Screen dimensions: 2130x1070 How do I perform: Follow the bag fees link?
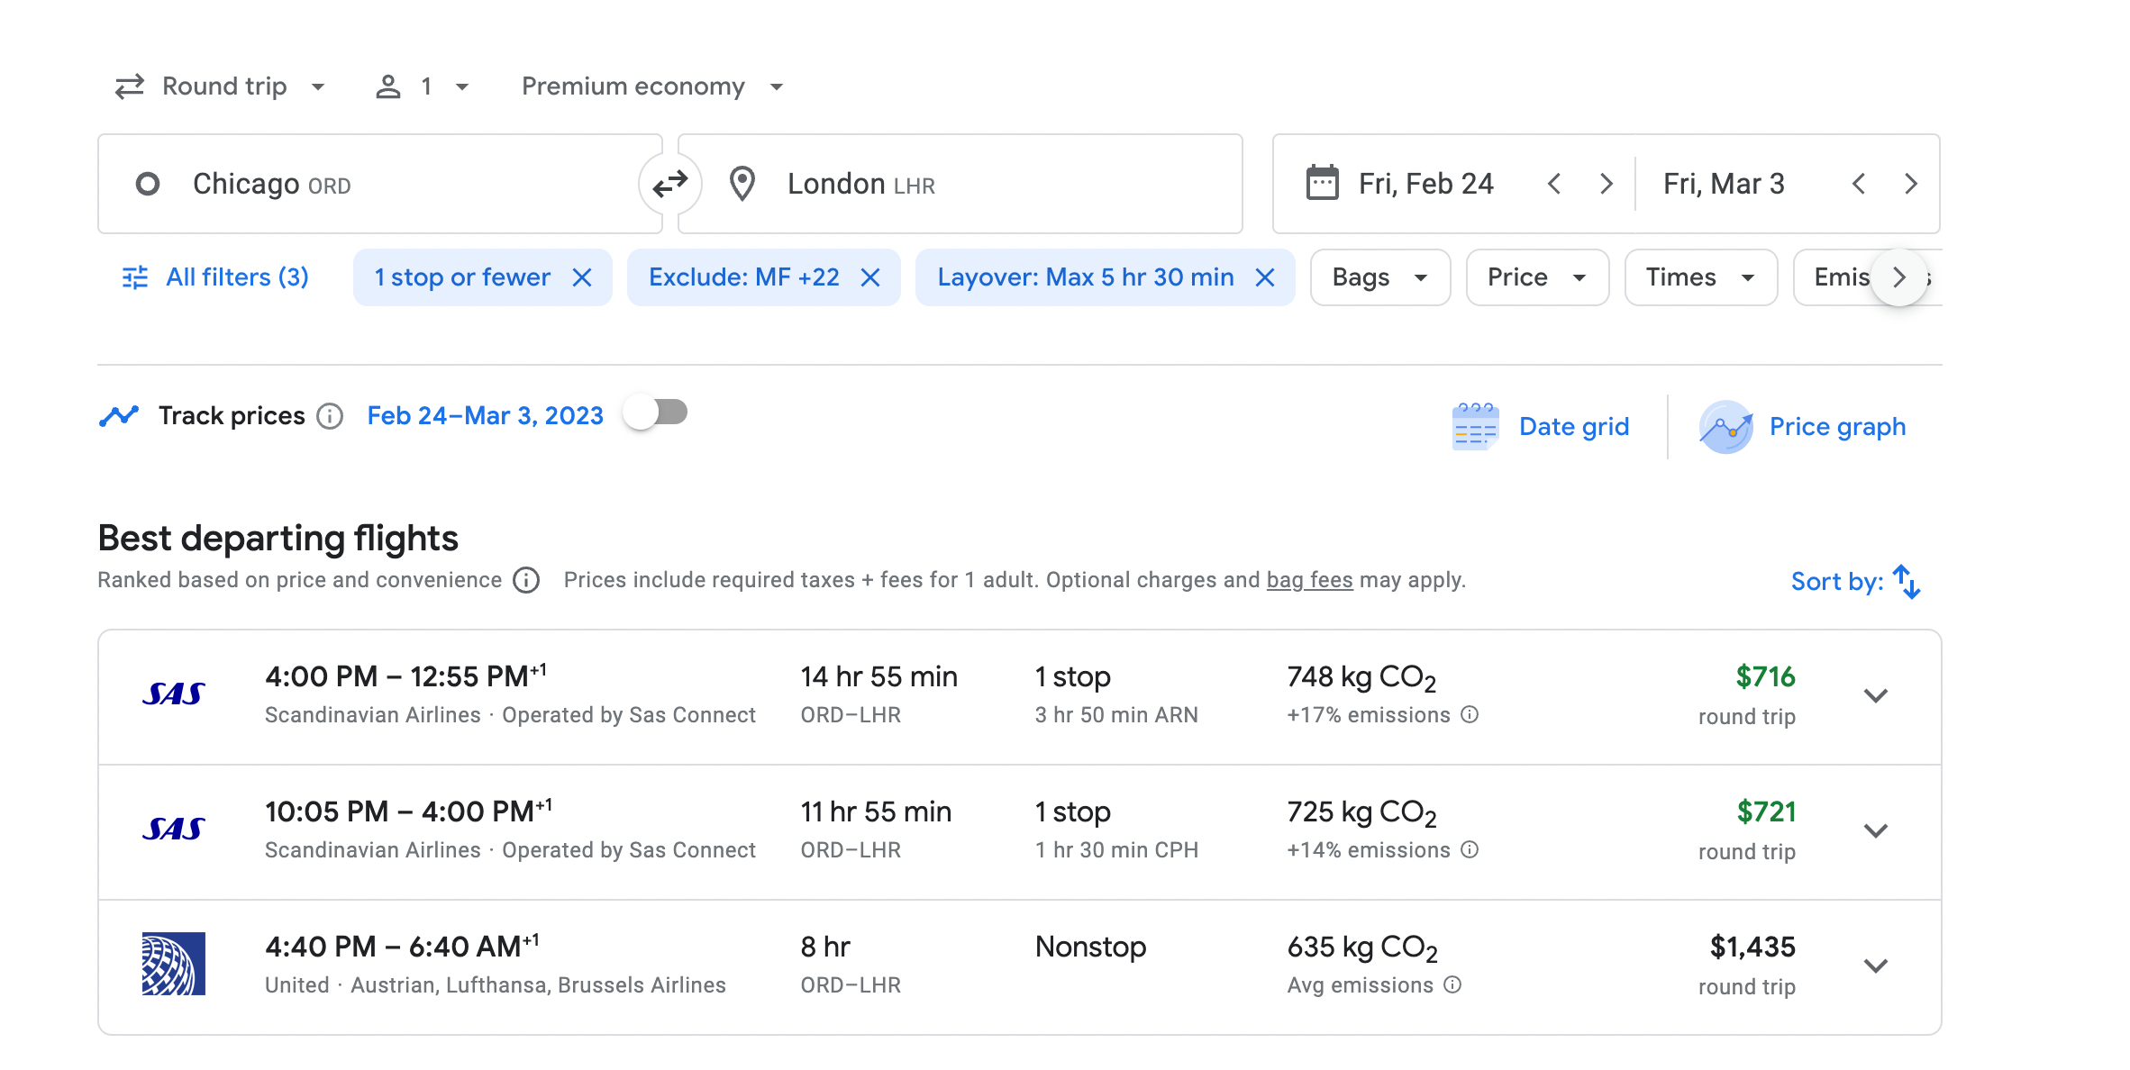pyautogui.click(x=1309, y=580)
